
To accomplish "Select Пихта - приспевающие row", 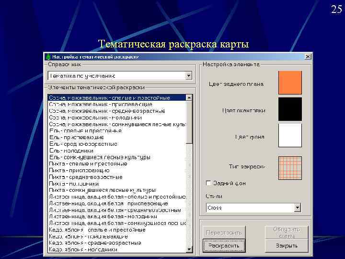I will [x=117, y=170].
